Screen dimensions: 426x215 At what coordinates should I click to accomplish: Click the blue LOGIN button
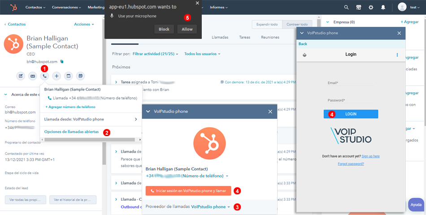coord(351,114)
